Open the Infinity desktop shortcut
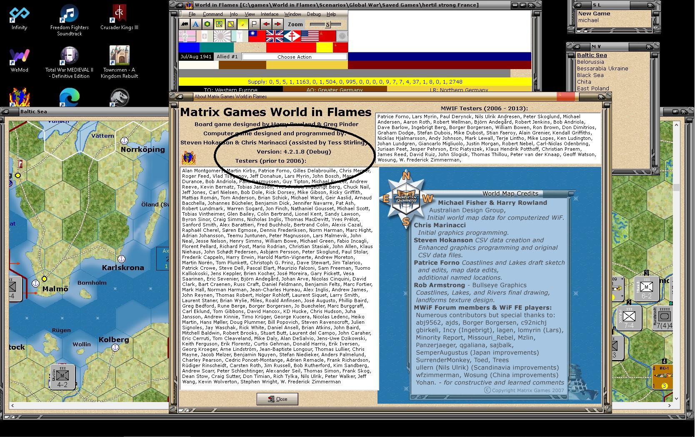This screenshot has width=700, height=437. (20, 17)
